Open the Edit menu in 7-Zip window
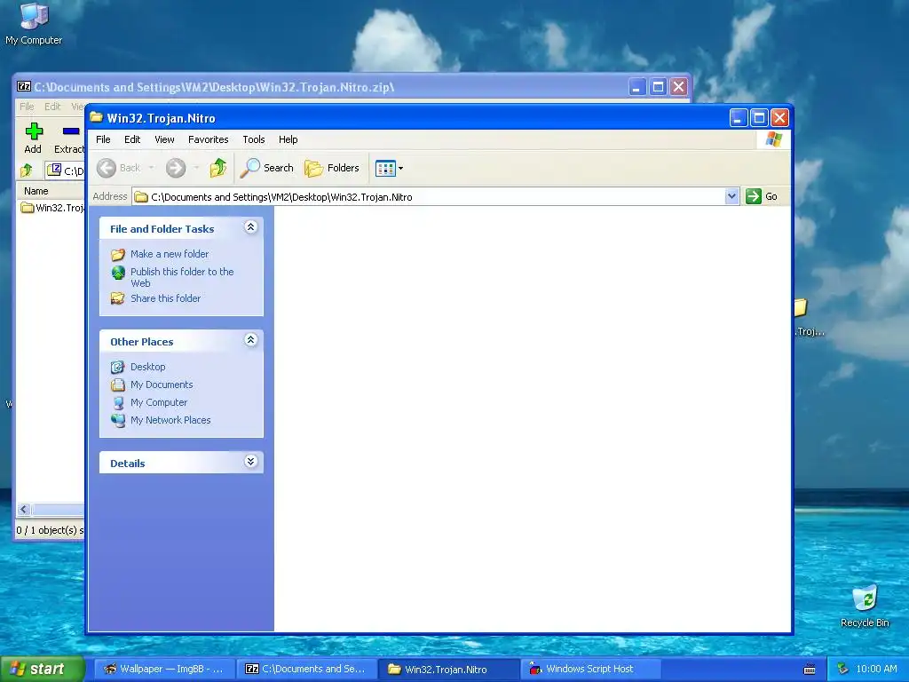This screenshot has width=909, height=682. (52, 107)
